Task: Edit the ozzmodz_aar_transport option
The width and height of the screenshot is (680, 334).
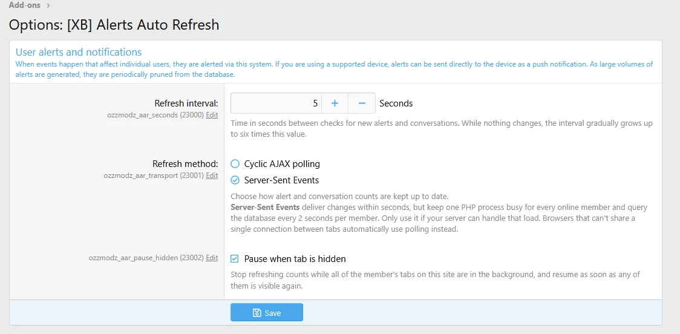Action: (x=212, y=175)
